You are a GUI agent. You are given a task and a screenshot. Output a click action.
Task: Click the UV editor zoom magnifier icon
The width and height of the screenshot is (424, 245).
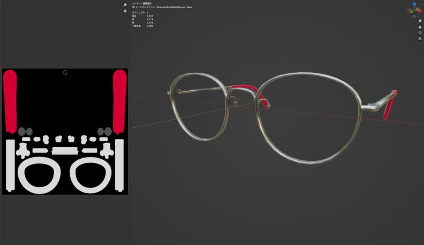click(125, 5)
